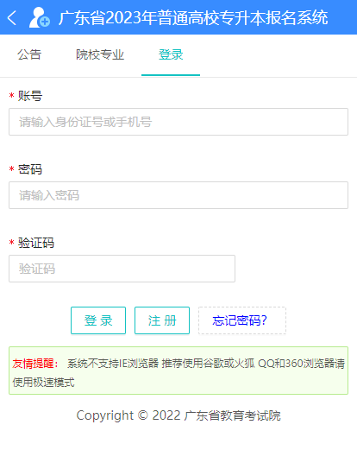Viewport: 357px width, 450px height.
Task: Open the 公告 tab
Action: point(29,54)
